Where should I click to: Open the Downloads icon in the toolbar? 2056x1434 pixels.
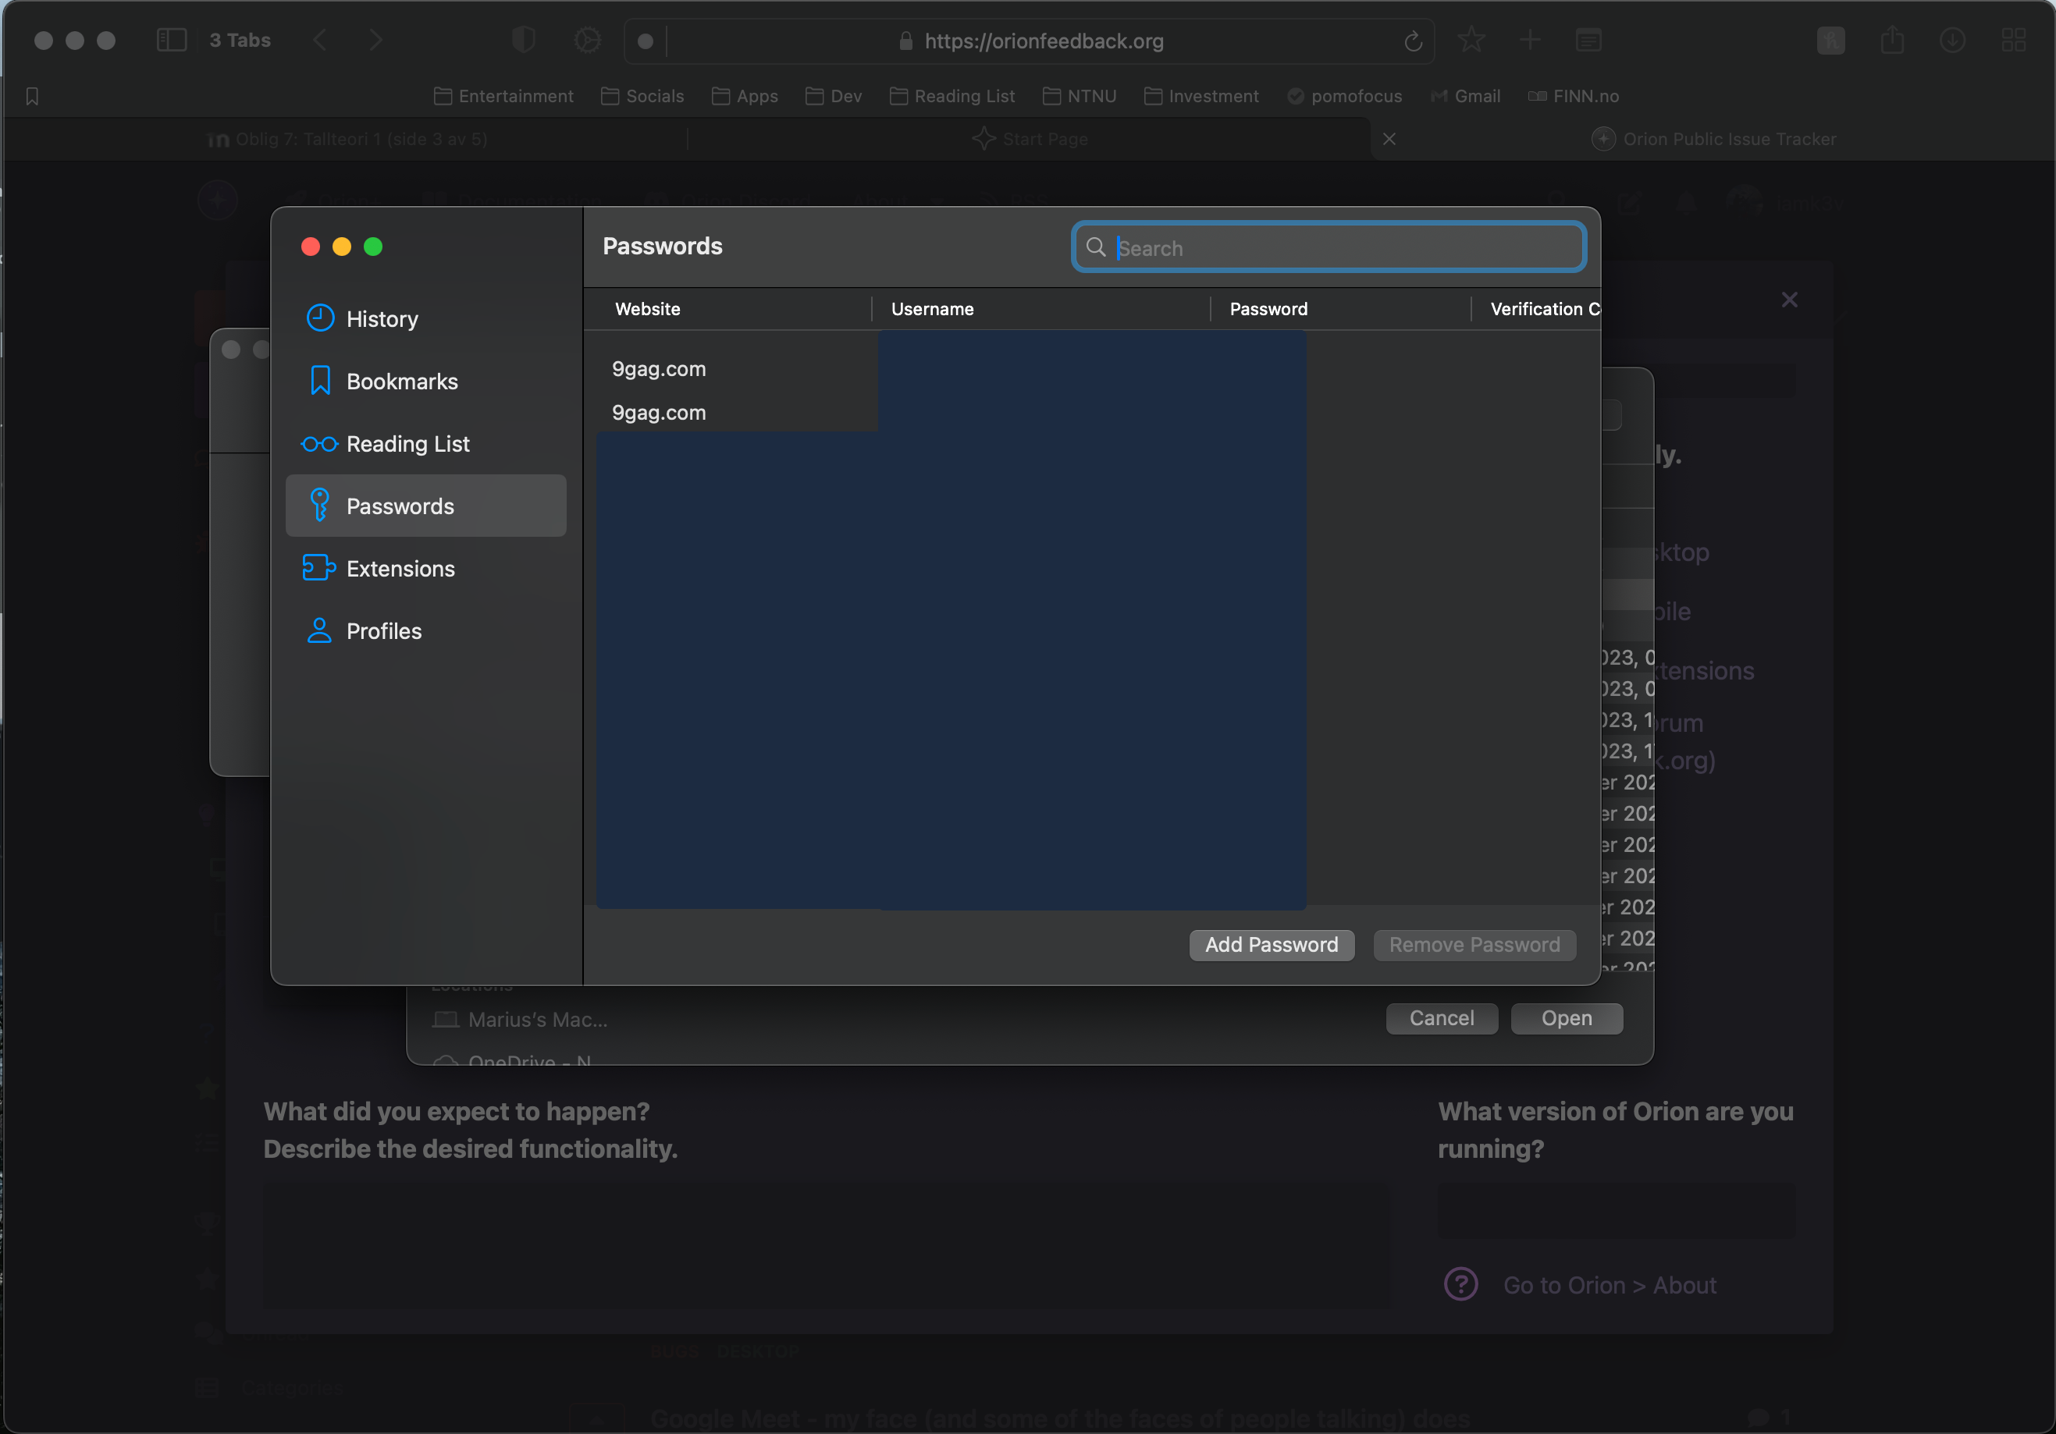point(1952,41)
